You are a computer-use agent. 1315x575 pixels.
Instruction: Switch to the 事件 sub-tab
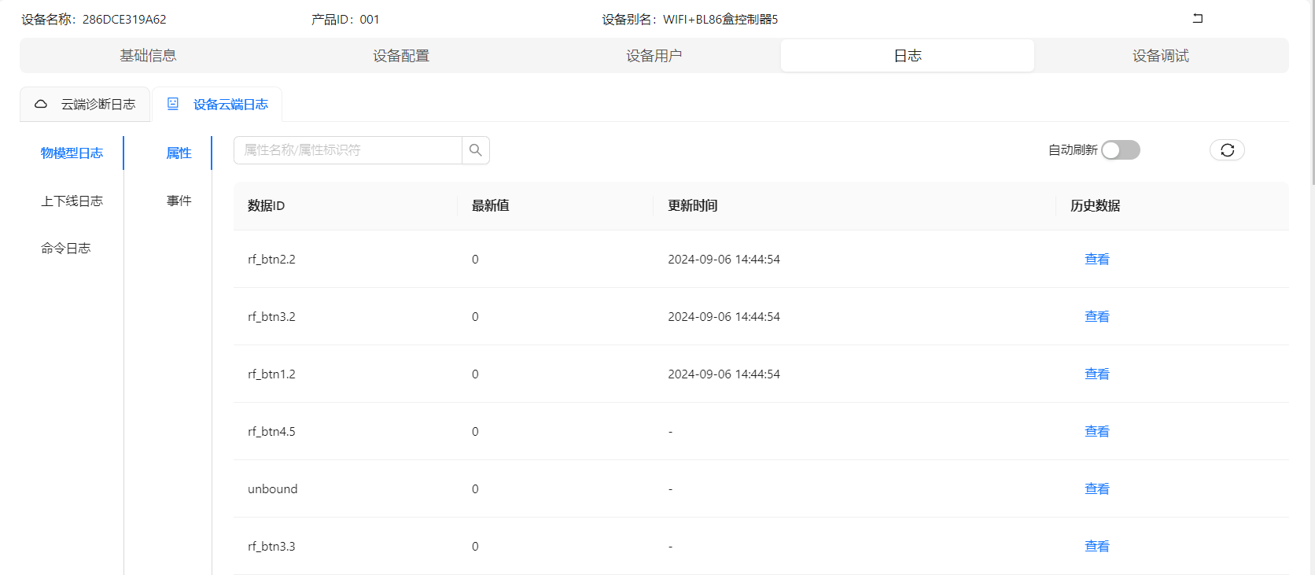179,201
